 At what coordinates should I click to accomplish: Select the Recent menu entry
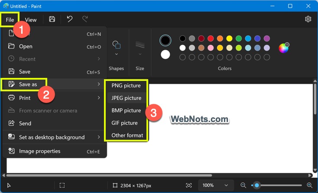[55, 59]
